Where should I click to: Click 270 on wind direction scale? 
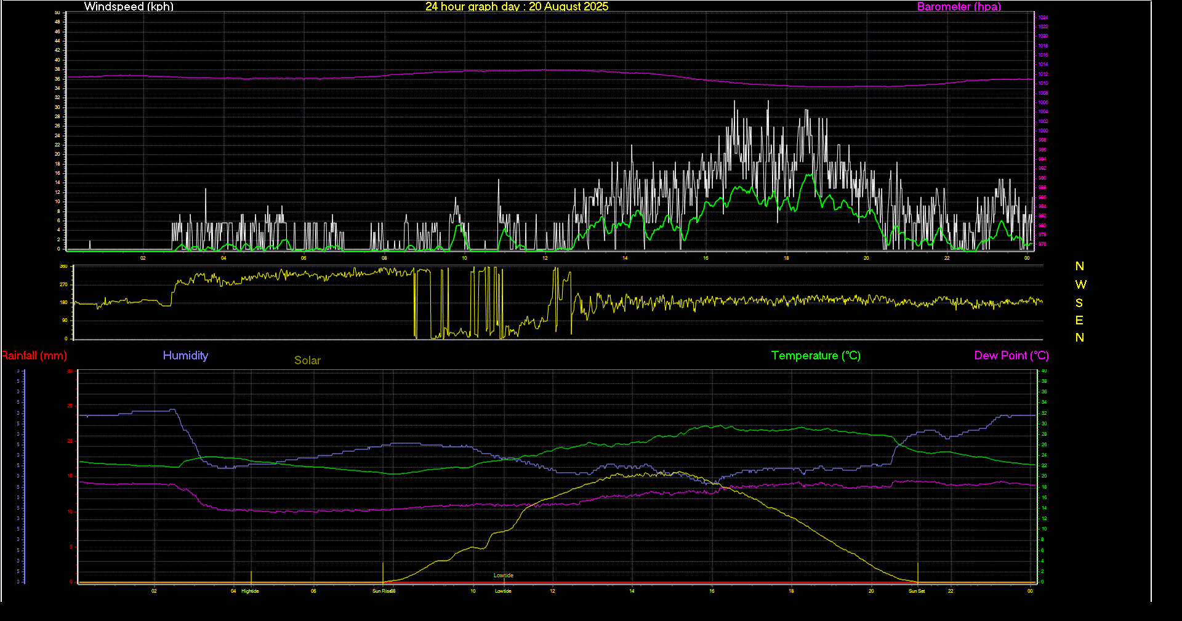click(x=63, y=284)
